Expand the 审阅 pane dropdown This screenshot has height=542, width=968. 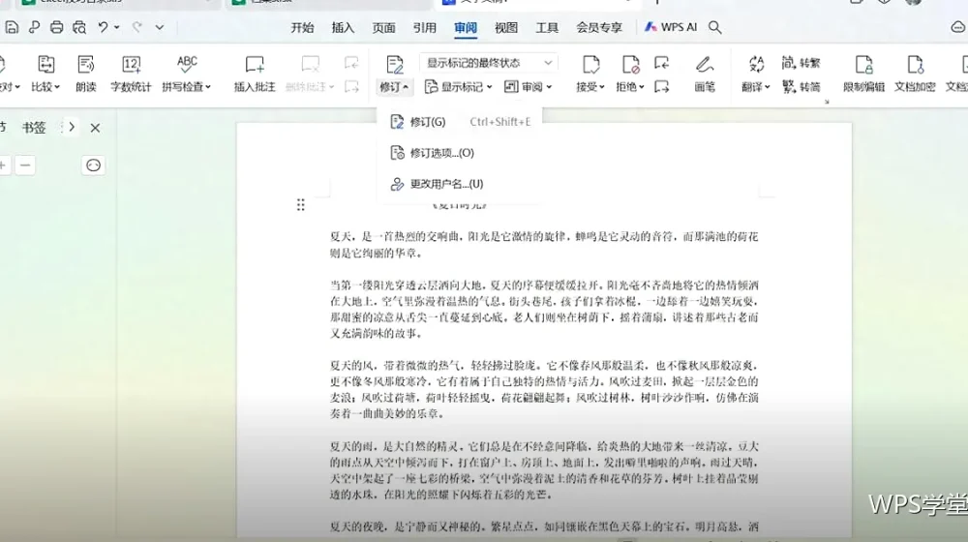(528, 87)
